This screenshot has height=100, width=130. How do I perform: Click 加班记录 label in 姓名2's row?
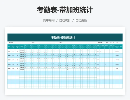22,57
